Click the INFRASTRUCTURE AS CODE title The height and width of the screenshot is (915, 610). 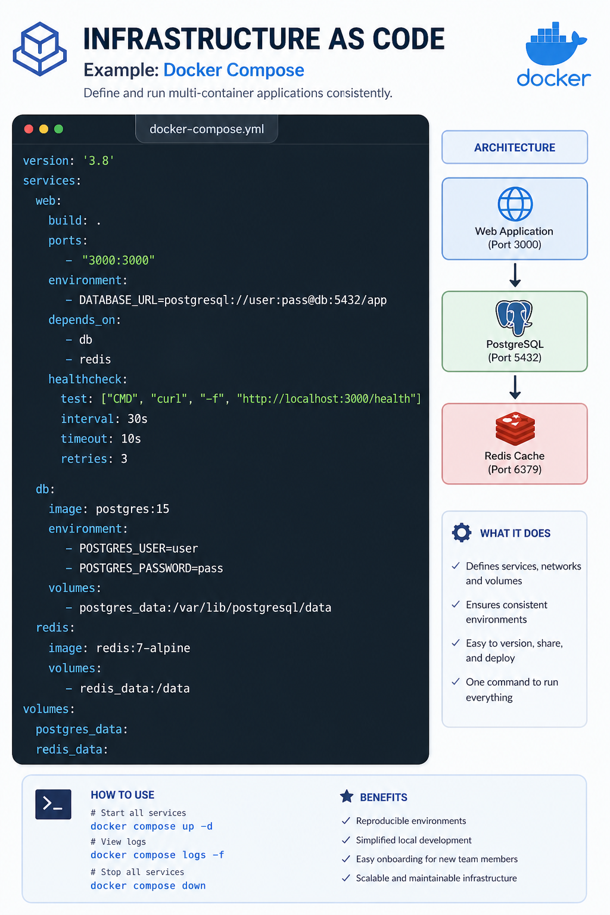264,39
